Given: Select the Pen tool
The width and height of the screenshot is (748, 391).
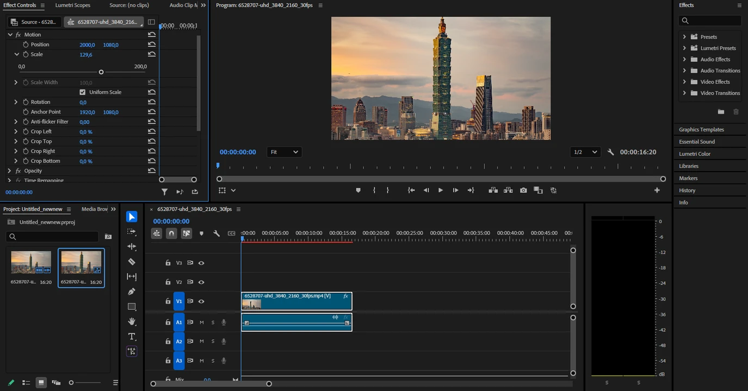Looking at the screenshot, I should [132, 292].
